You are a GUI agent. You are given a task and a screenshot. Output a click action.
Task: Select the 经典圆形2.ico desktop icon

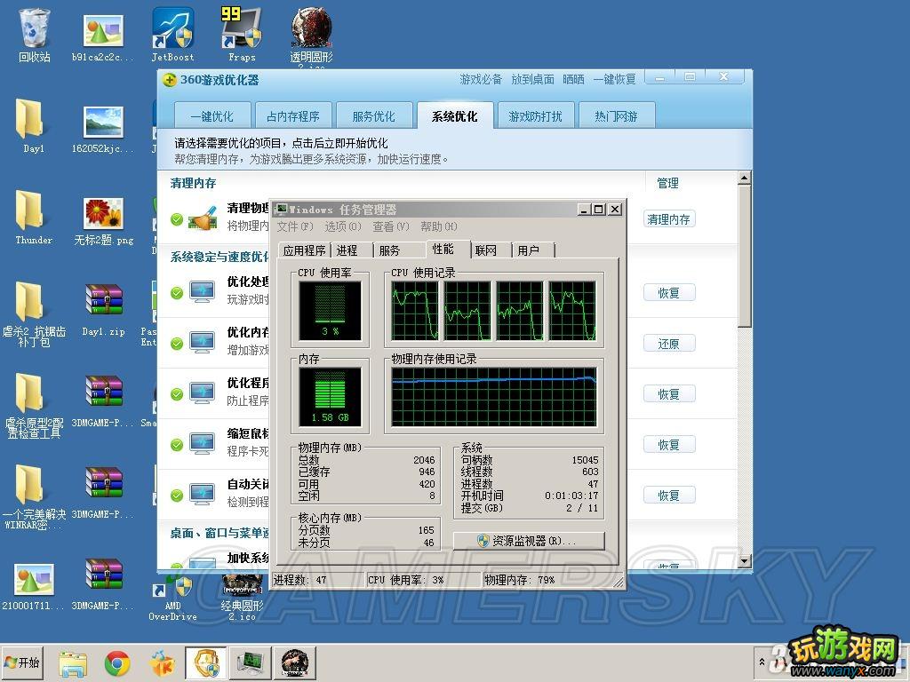242,598
